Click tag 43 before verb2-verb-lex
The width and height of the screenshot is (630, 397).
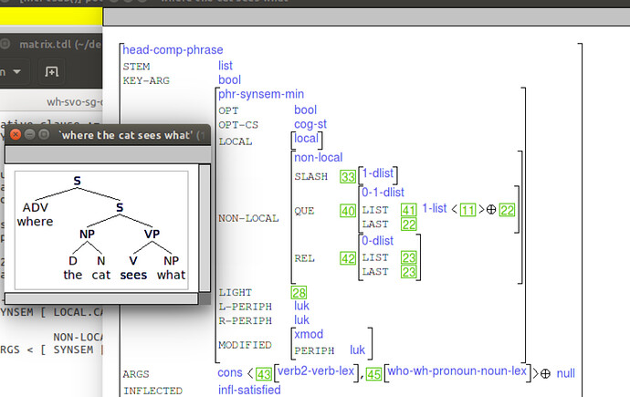coord(264,374)
